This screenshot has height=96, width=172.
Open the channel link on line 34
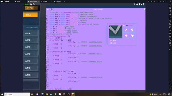[96, 77]
